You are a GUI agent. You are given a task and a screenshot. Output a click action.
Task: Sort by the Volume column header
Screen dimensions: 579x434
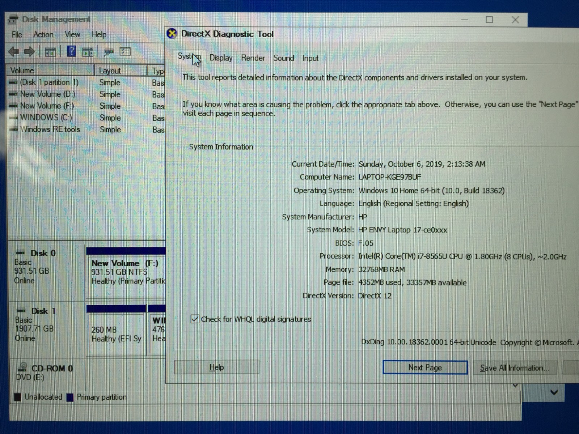pyautogui.click(x=50, y=70)
